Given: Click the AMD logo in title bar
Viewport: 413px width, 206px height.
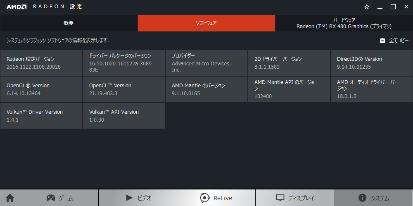Looking at the screenshot, I should [17, 7].
